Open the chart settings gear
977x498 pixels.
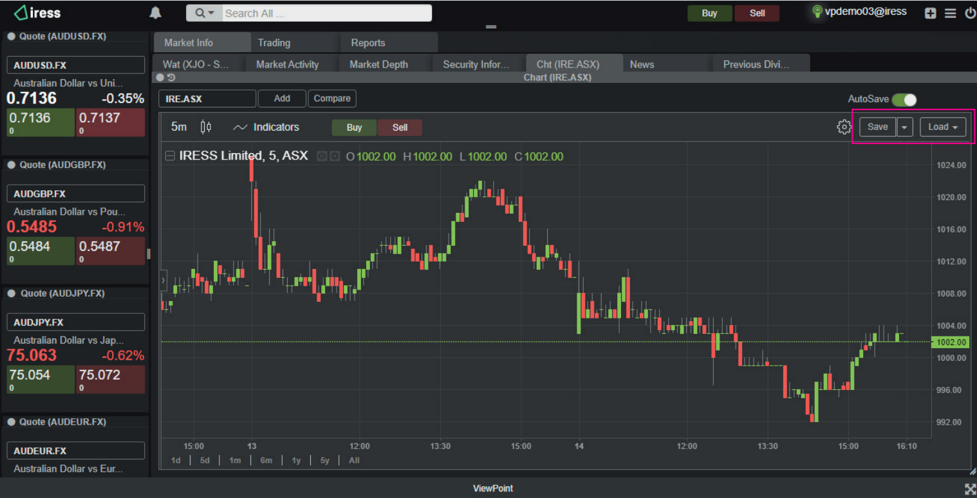(844, 127)
